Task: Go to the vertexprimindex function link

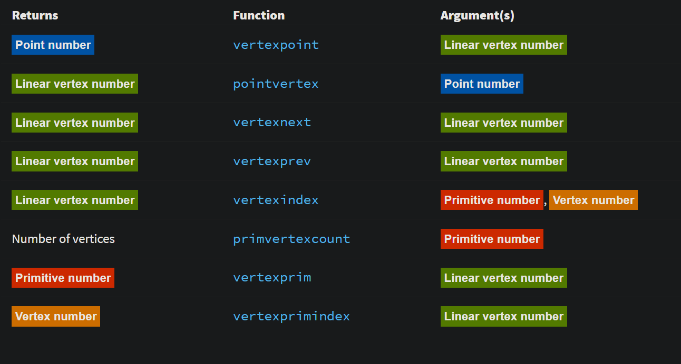Action: pos(291,317)
